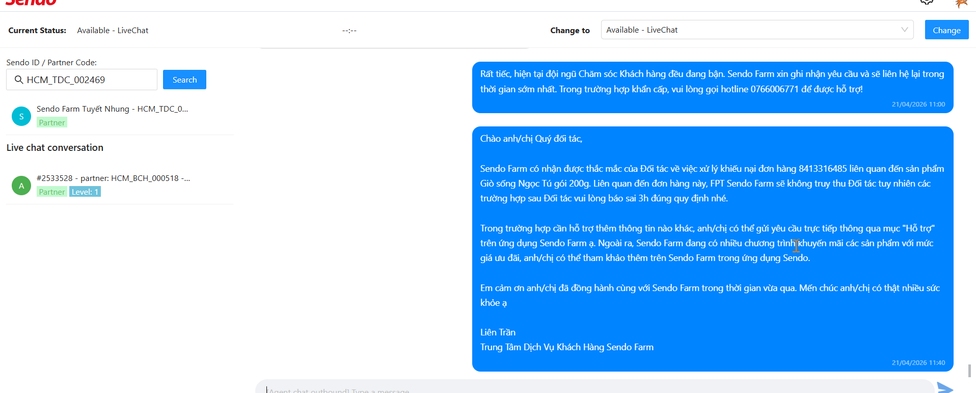Click the chat scrollbar thumb
This screenshot has width=976, height=393.
coord(969,371)
